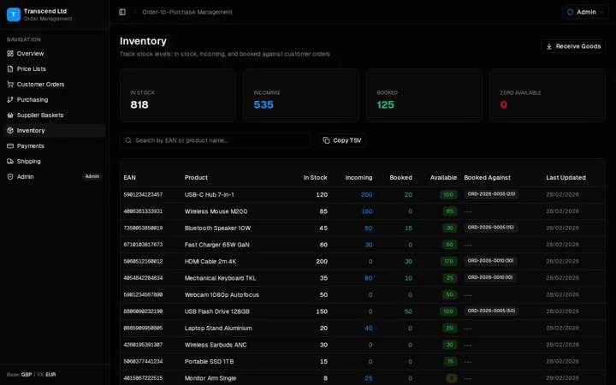Click the Shipping truck icon
616x385 pixels.
[x=10, y=161]
